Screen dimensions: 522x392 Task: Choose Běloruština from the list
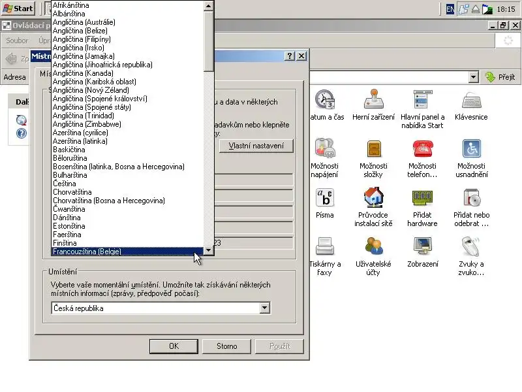click(128, 158)
